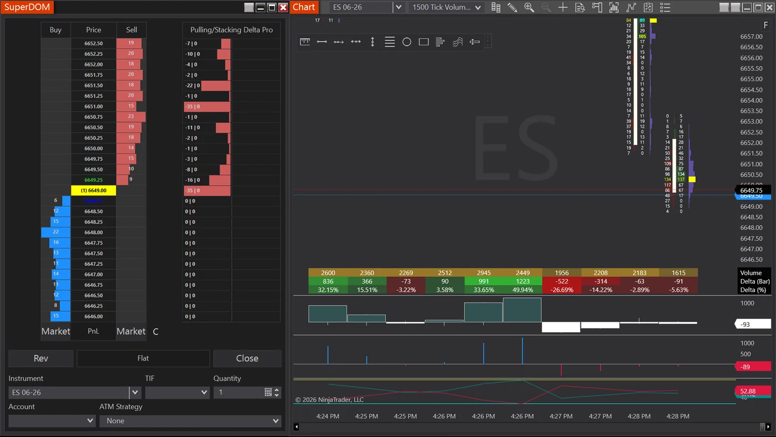
Task: Click the chart scrollbar left arrow
Action: click(297, 426)
